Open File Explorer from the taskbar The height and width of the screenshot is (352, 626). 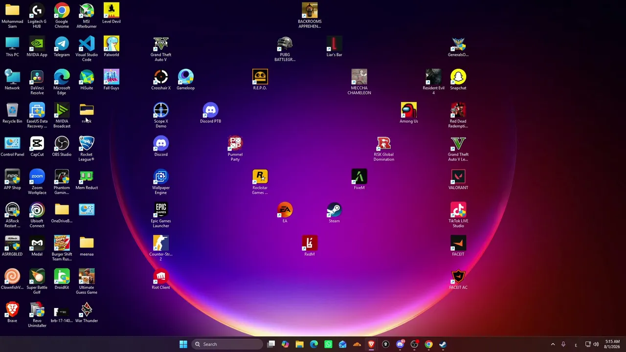pyautogui.click(x=299, y=344)
